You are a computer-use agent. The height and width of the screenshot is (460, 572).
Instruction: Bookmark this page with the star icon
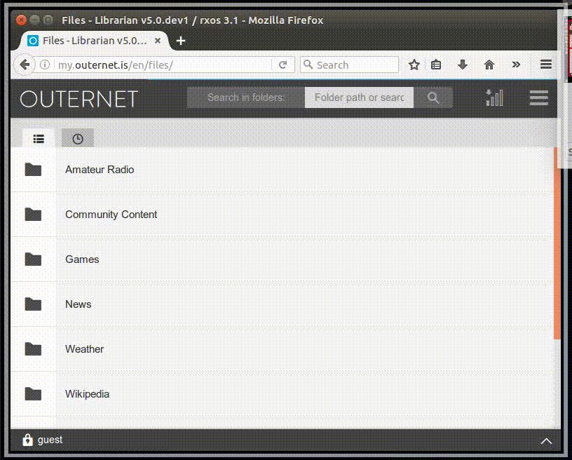[x=414, y=65]
